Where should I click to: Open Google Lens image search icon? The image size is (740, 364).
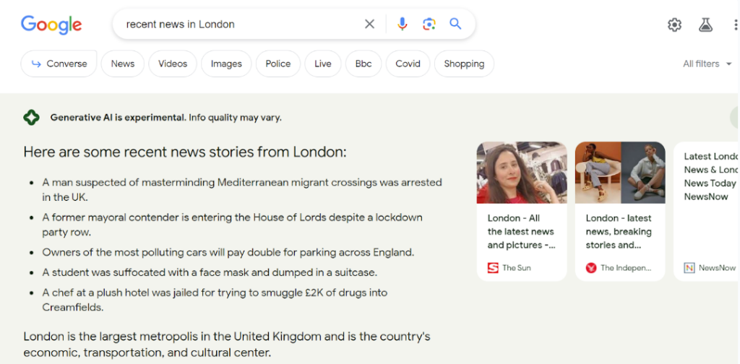[429, 24]
